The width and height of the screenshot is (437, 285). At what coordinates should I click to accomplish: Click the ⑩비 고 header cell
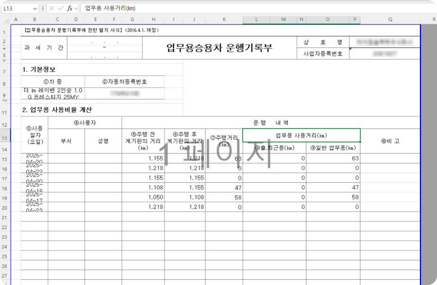390,141
